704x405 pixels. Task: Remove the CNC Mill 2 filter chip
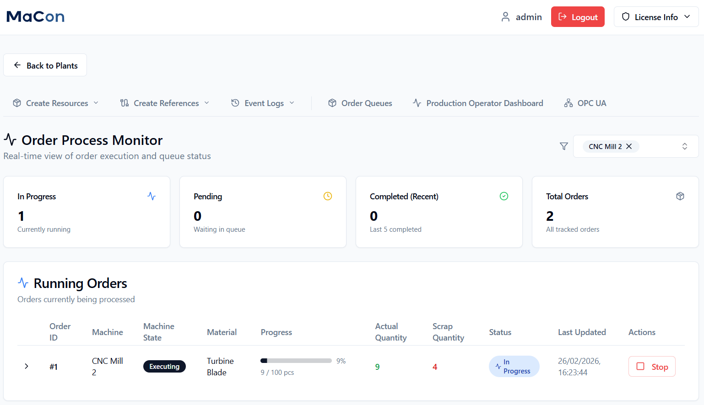point(629,146)
